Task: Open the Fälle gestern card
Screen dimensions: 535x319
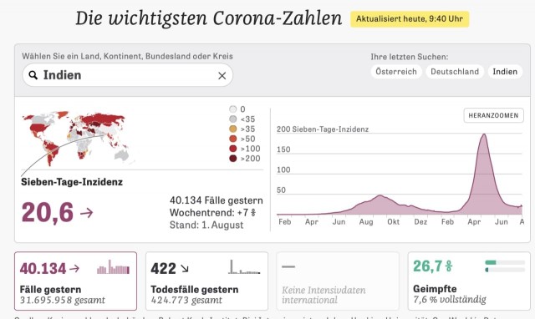Action: click(75, 281)
